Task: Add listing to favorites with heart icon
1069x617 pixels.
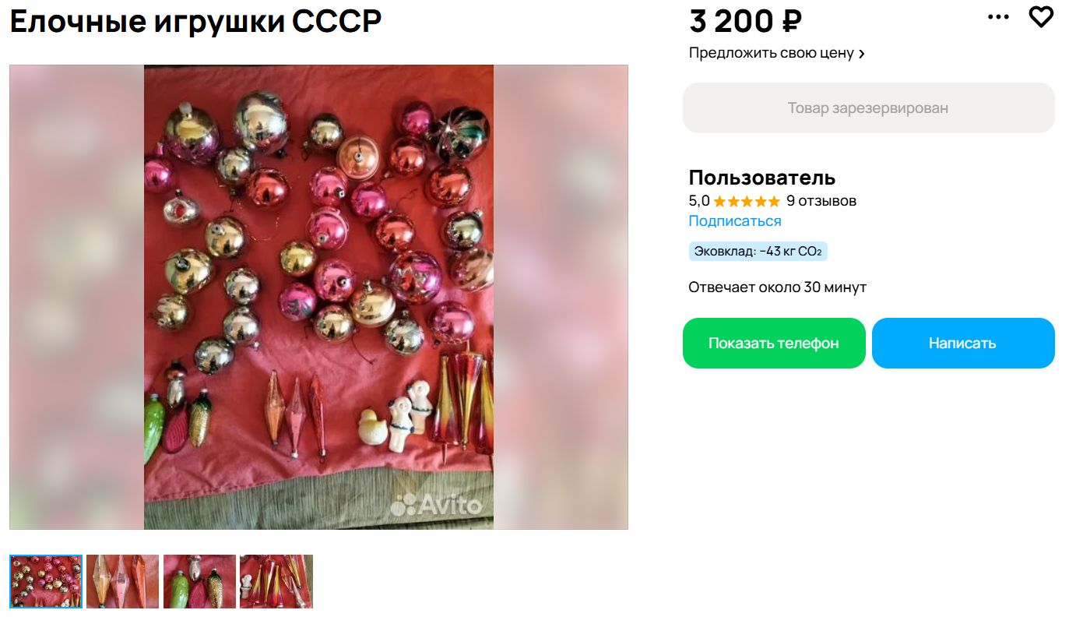Action: click(x=1041, y=16)
